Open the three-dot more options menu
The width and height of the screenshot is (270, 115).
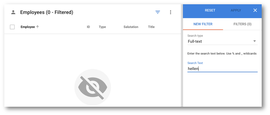pyautogui.click(x=170, y=12)
